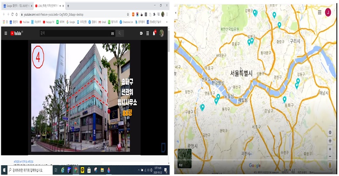Open the YouTube apps grid icon
The width and height of the screenshot is (339, 176).
coord(148,33)
